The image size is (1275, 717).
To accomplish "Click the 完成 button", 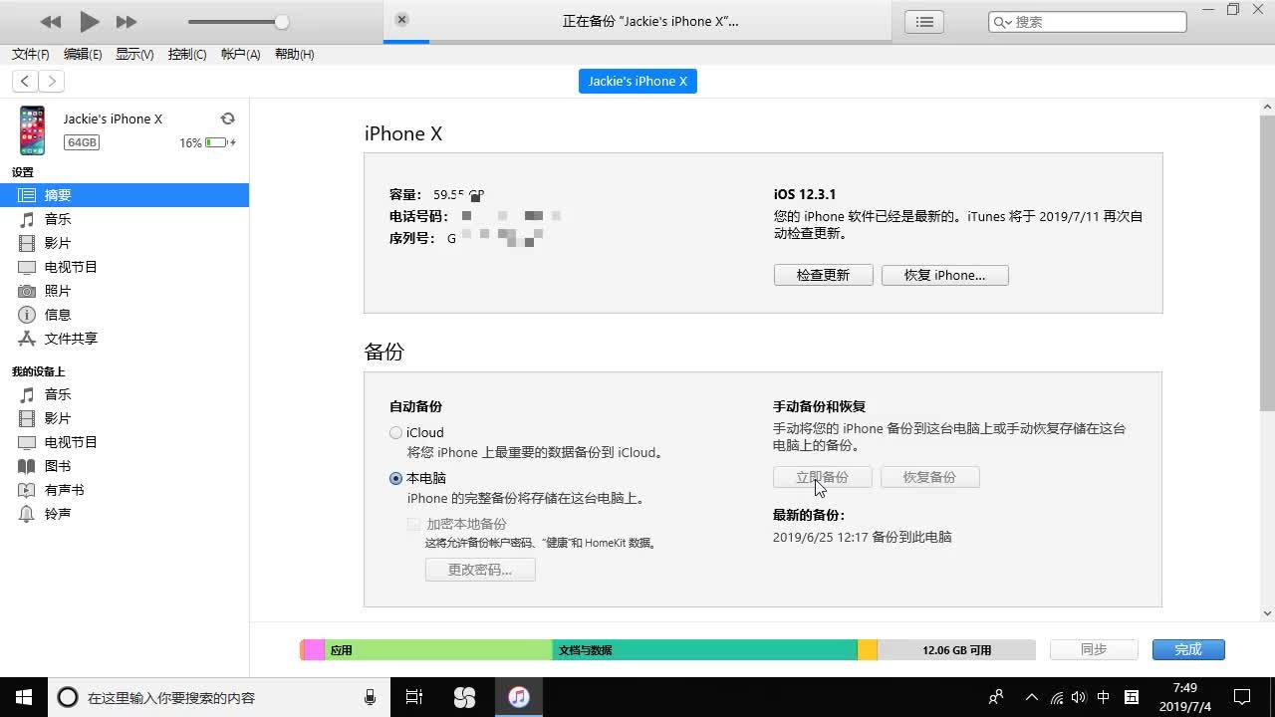I will (1188, 649).
